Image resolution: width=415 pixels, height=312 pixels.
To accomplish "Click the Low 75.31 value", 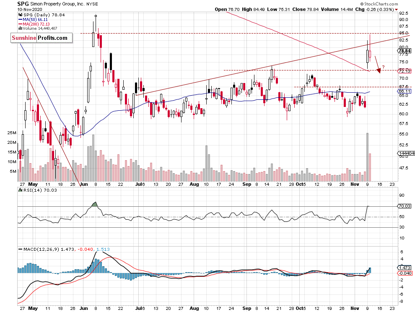I will pos(278,9).
